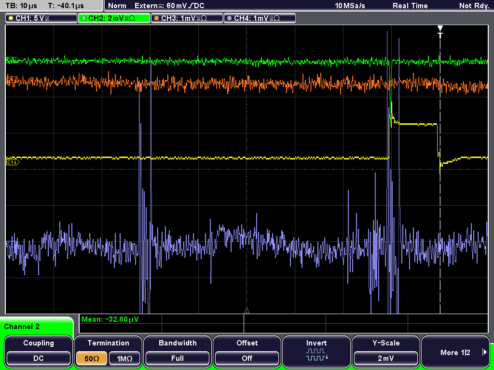The height and width of the screenshot is (370, 494).
Task: Open the Coupling DC setting
Action: [x=39, y=352]
